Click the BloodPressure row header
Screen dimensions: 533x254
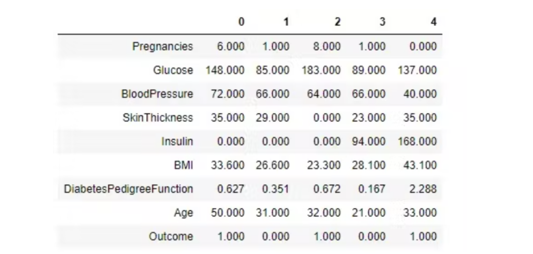[157, 94]
